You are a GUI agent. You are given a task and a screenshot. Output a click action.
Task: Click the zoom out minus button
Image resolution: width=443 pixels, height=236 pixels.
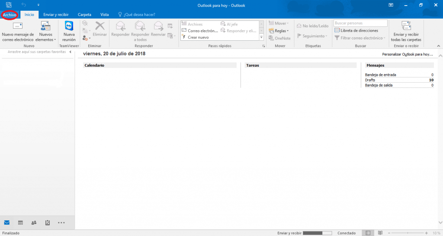389,233
